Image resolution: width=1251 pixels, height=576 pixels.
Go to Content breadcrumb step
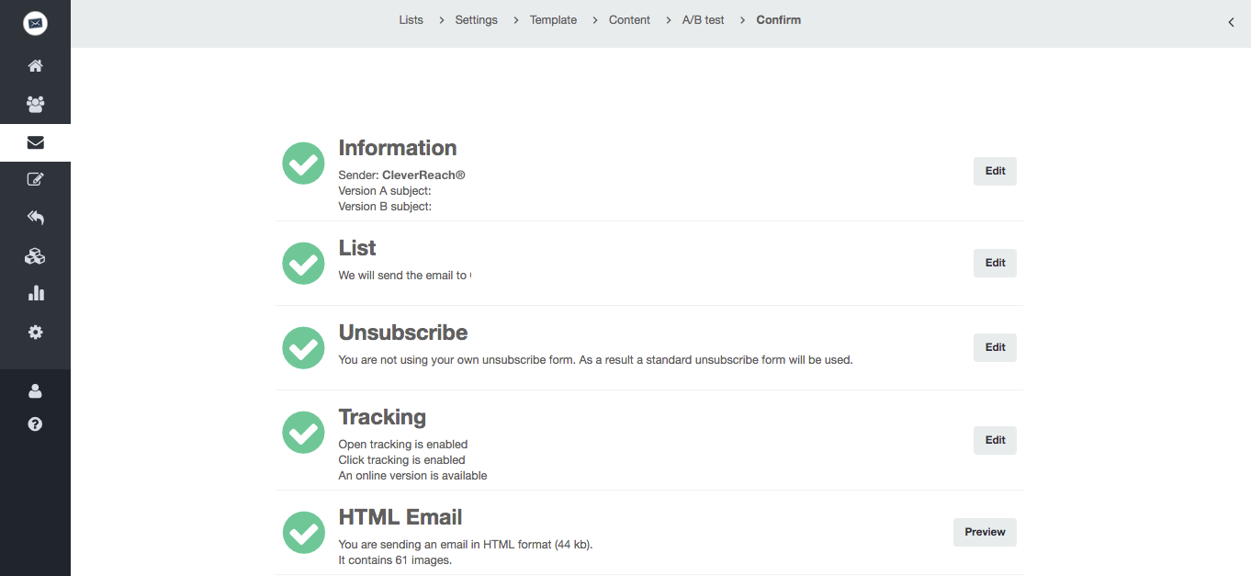coord(629,20)
